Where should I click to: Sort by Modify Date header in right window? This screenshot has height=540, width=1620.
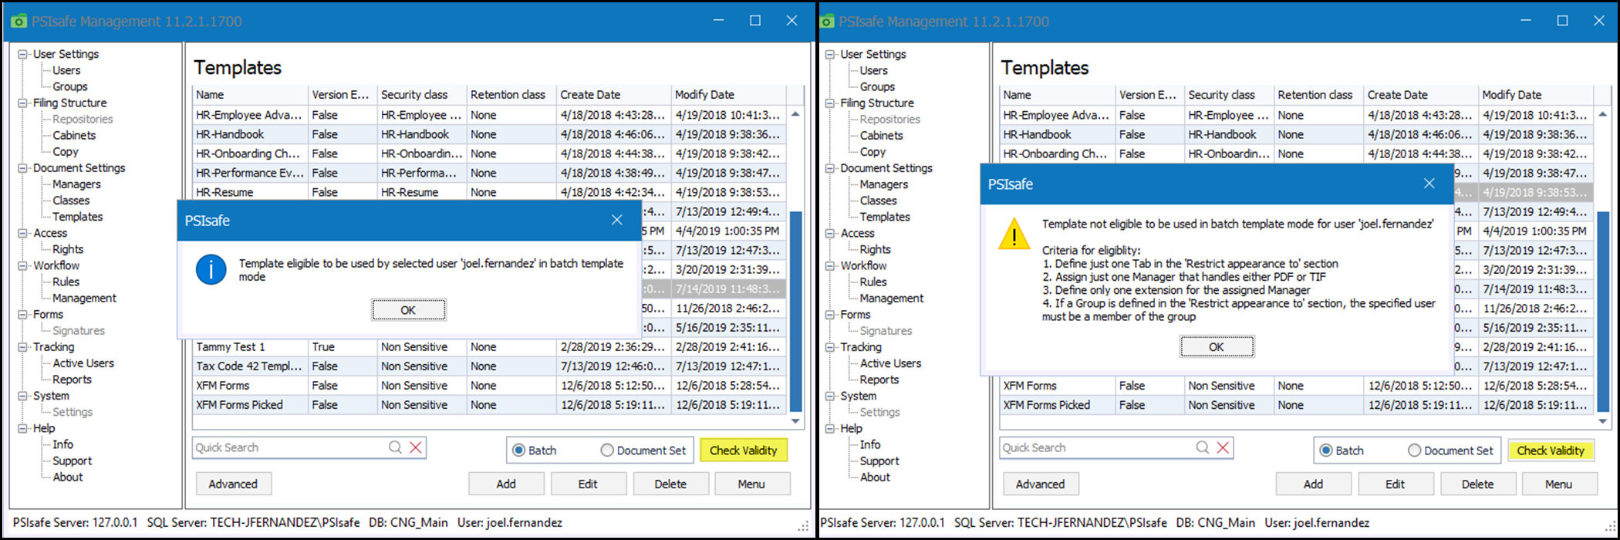1536,95
